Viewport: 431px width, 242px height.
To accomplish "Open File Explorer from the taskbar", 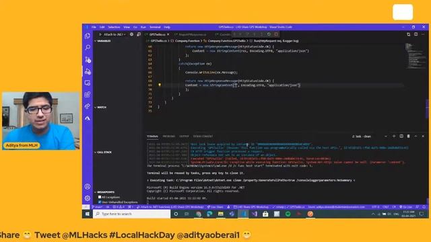I will [x=221, y=214].
